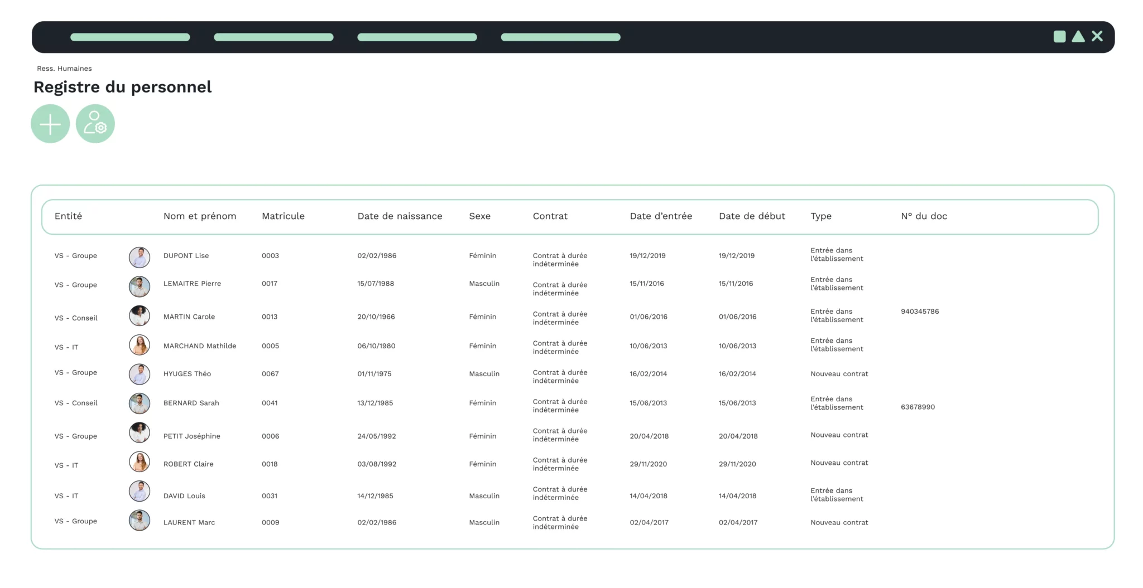The image size is (1143, 588).
Task: Sort by the Sexe column header
Action: click(479, 216)
